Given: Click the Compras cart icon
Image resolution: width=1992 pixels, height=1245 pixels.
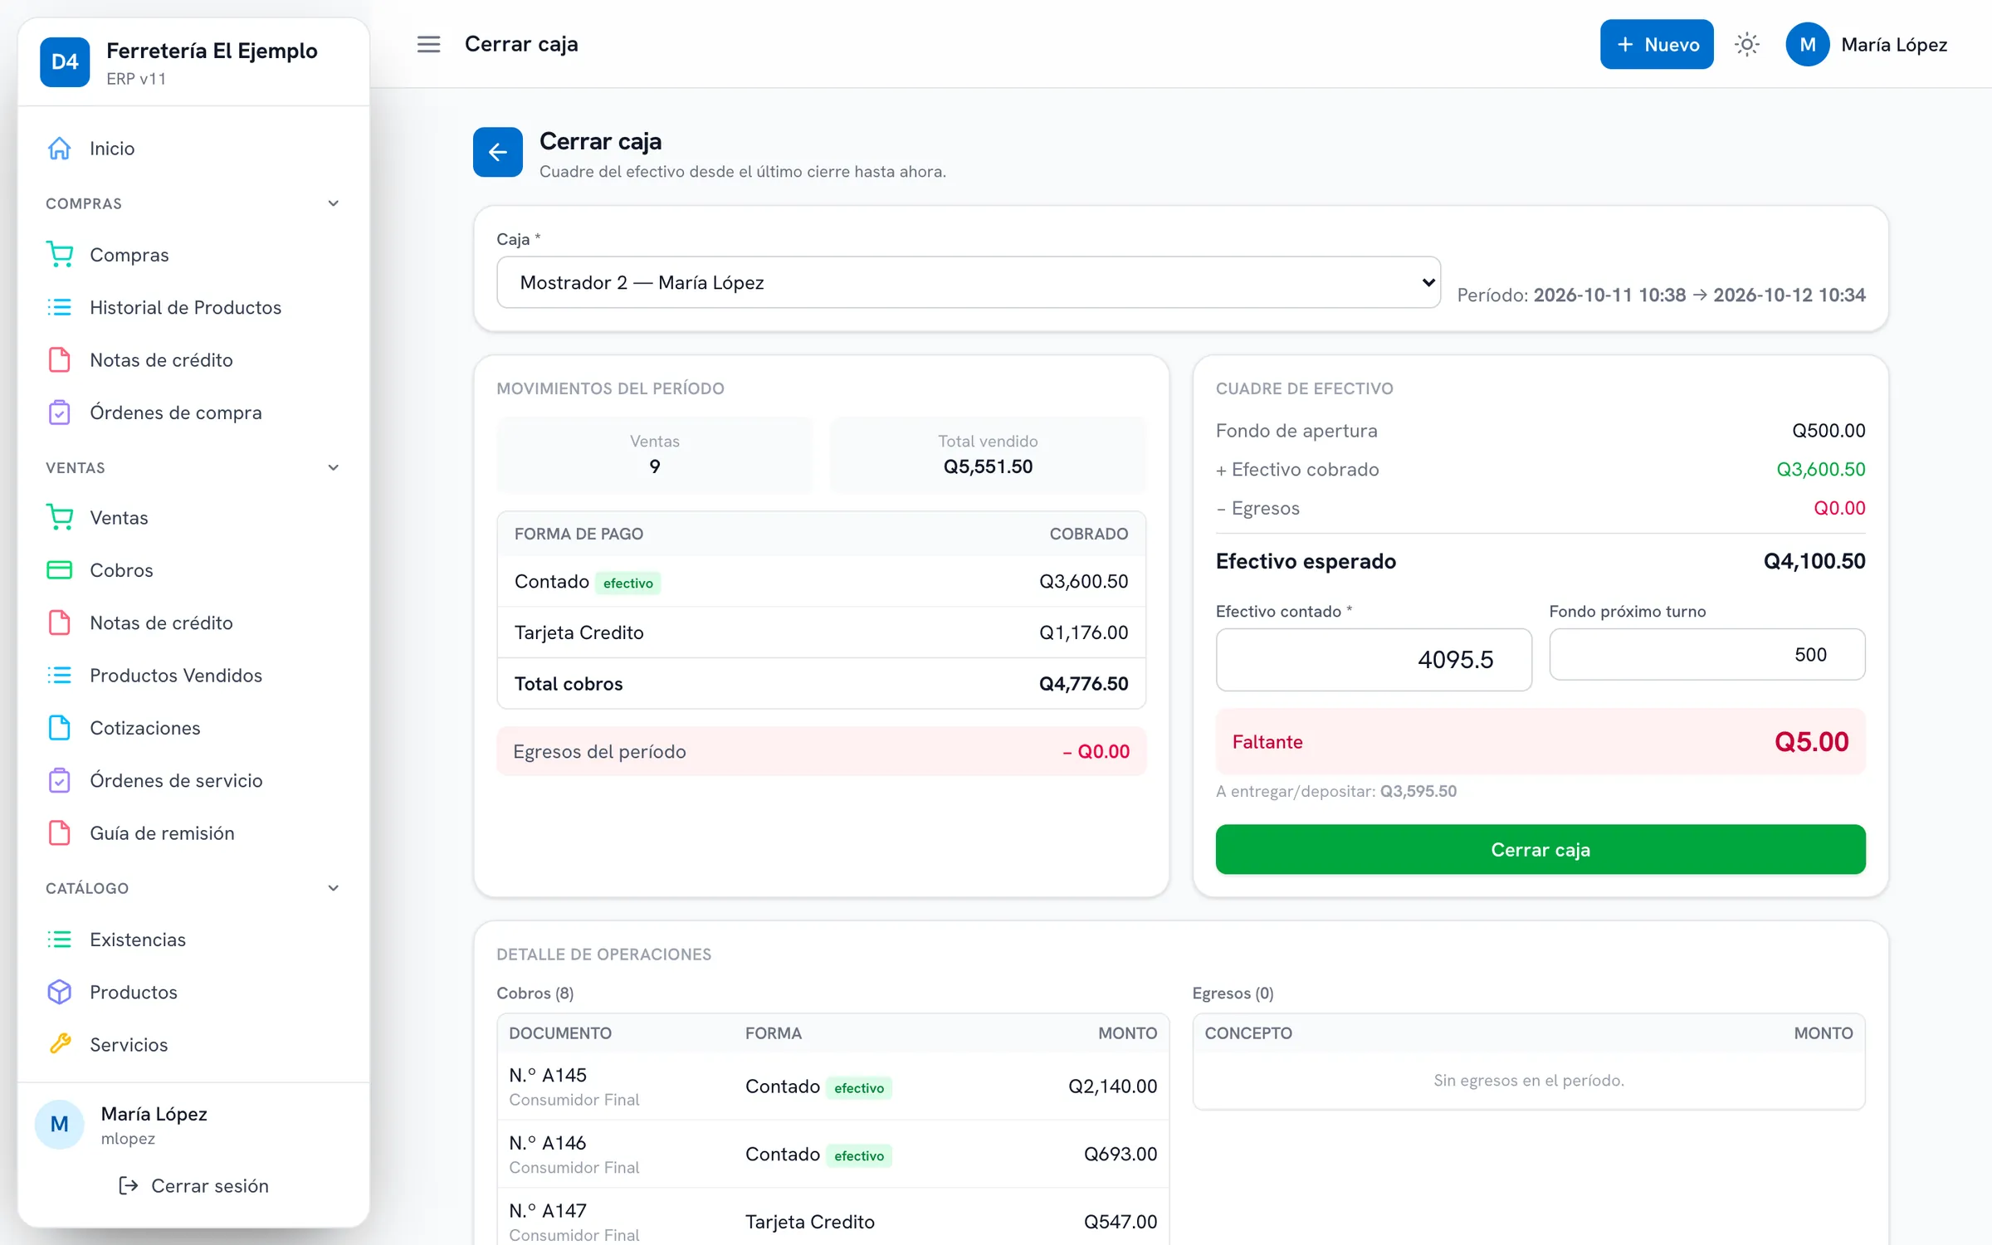Looking at the screenshot, I should 60,255.
